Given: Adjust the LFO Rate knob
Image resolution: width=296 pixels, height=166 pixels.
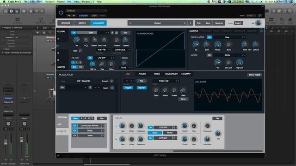Looking at the screenshot, I should (183, 90).
